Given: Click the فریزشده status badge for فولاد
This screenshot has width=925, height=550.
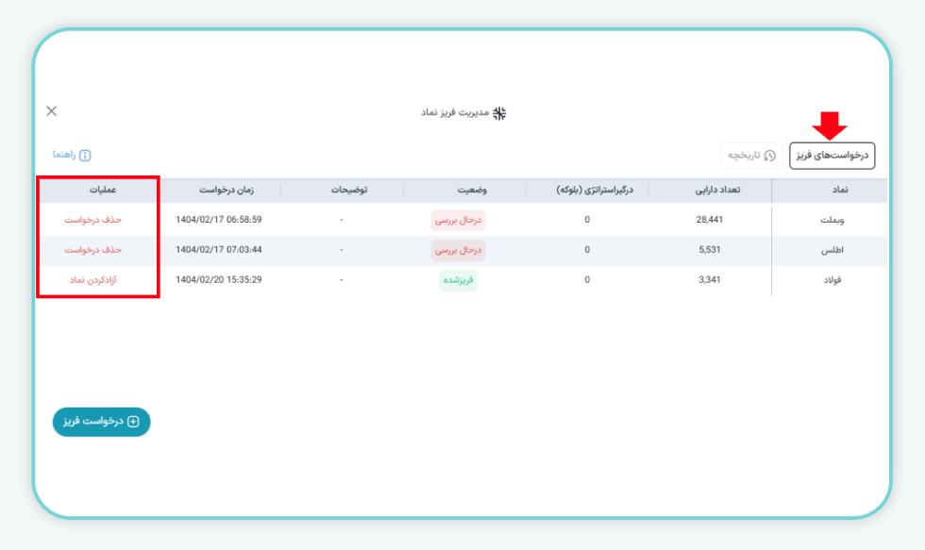Looking at the screenshot, I should tap(458, 280).
